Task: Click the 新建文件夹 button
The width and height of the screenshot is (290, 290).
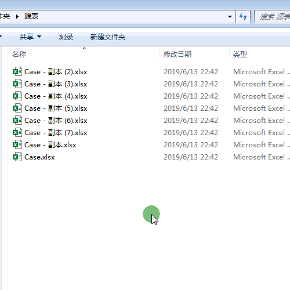Action: pos(108,37)
